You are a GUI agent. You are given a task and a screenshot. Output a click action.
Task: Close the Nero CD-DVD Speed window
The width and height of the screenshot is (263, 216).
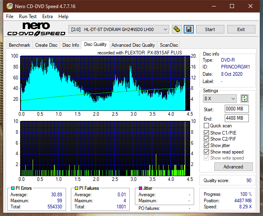coord(251,6)
